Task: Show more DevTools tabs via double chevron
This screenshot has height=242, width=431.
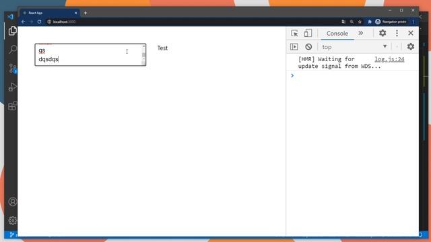Action: (x=361, y=33)
